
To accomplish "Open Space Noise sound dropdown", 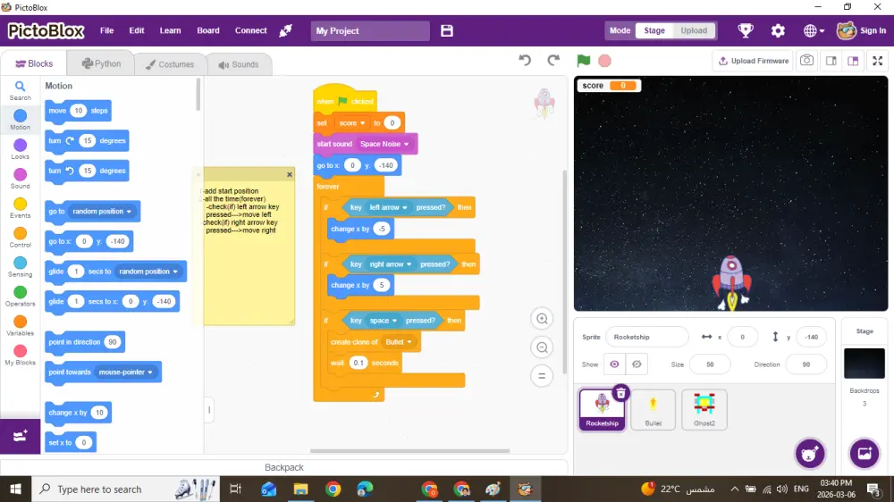I will point(384,144).
